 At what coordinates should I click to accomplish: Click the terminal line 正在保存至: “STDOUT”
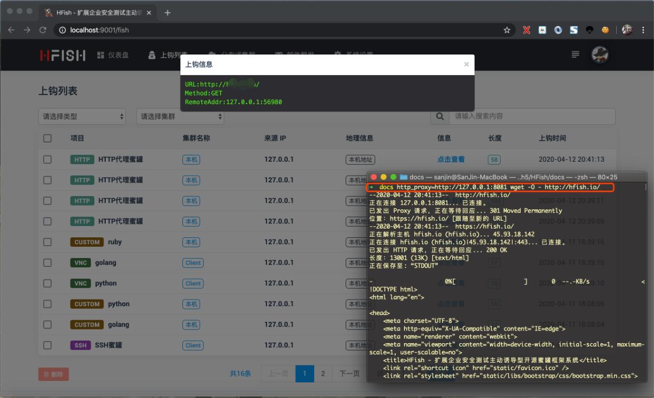click(404, 266)
